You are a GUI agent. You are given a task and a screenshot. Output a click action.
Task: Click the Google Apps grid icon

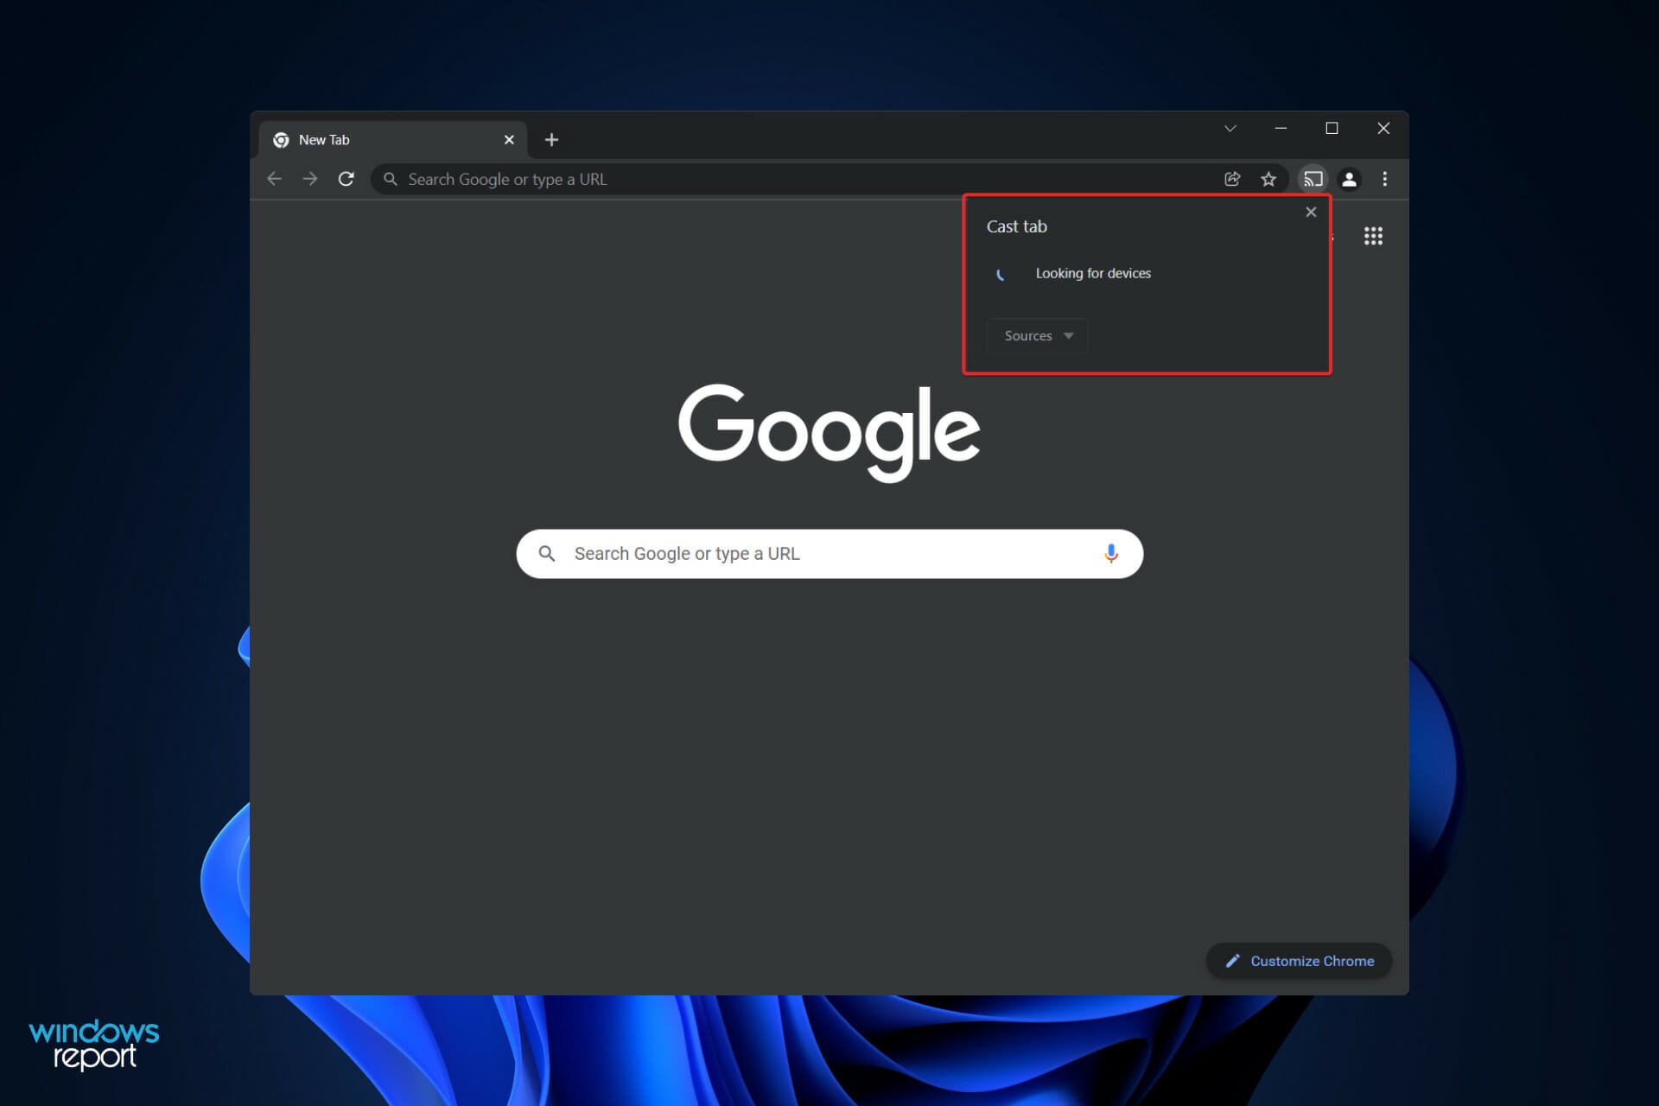point(1373,236)
